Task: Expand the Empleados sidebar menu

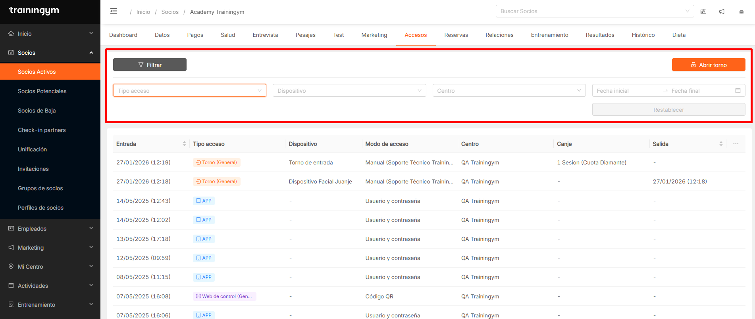Action: [x=50, y=229]
